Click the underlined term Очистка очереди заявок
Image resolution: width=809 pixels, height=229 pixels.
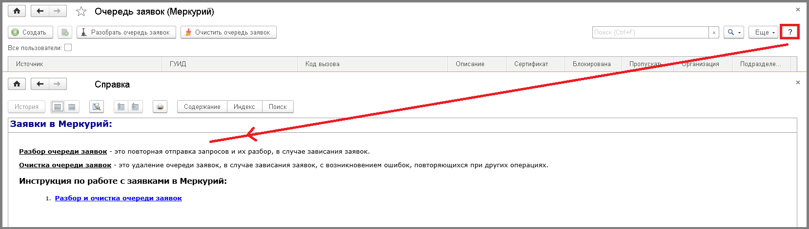[x=65, y=165]
